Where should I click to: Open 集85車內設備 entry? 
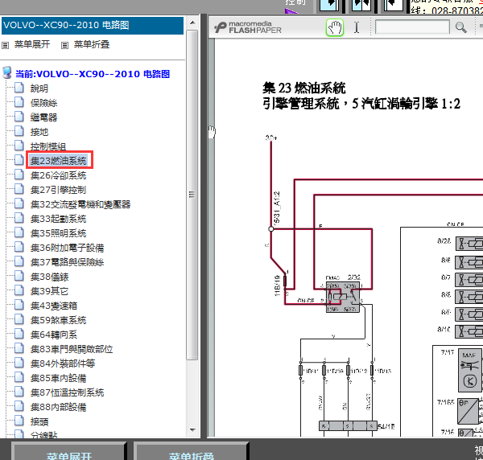point(58,378)
